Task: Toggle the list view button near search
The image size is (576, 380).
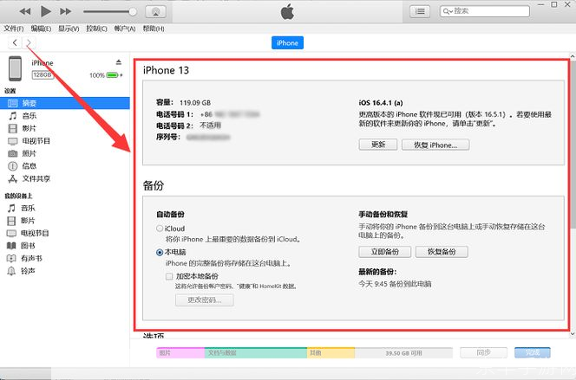Action: pos(420,11)
